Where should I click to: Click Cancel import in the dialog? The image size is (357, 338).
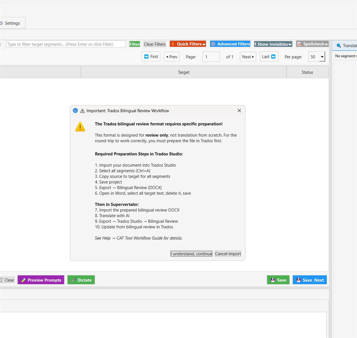pyautogui.click(x=228, y=253)
